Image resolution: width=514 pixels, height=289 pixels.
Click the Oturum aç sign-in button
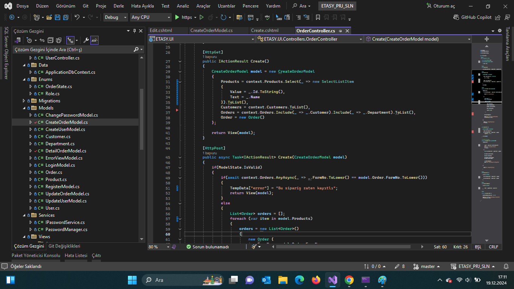440,6
